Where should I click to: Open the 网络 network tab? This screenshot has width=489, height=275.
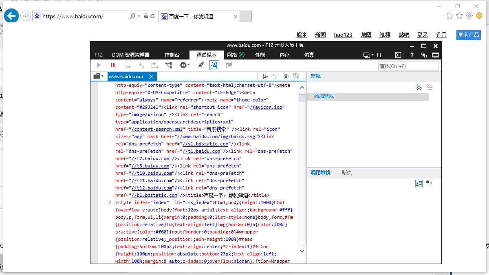point(232,55)
